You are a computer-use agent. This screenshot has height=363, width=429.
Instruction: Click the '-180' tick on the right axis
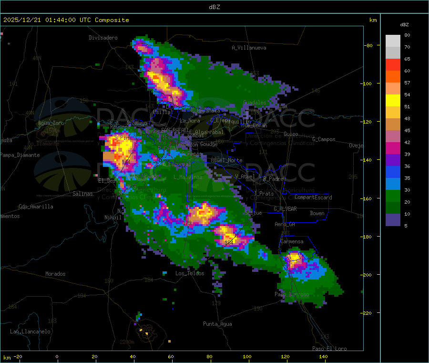(367, 237)
